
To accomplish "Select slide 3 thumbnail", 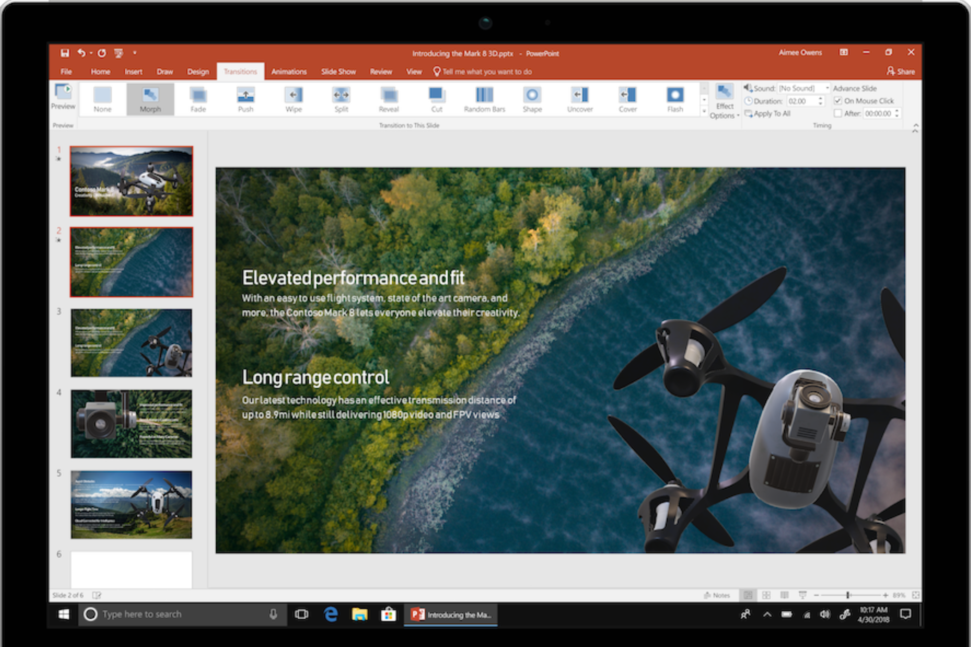I will [131, 343].
